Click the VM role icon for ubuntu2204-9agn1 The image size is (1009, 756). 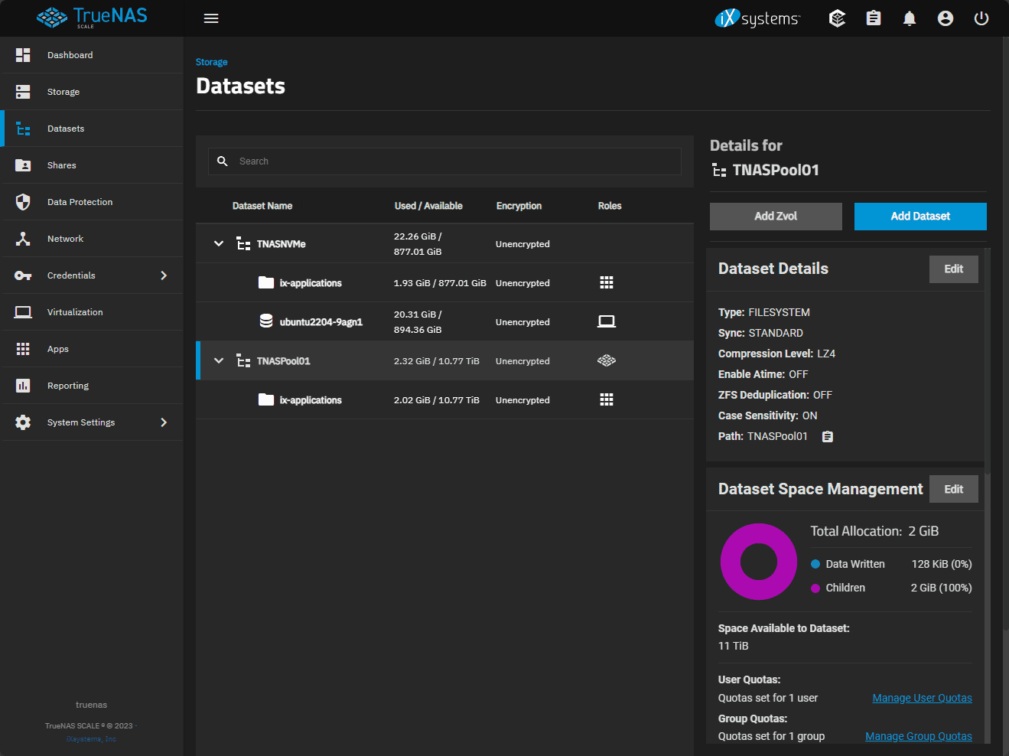pyautogui.click(x=607, y=322)
